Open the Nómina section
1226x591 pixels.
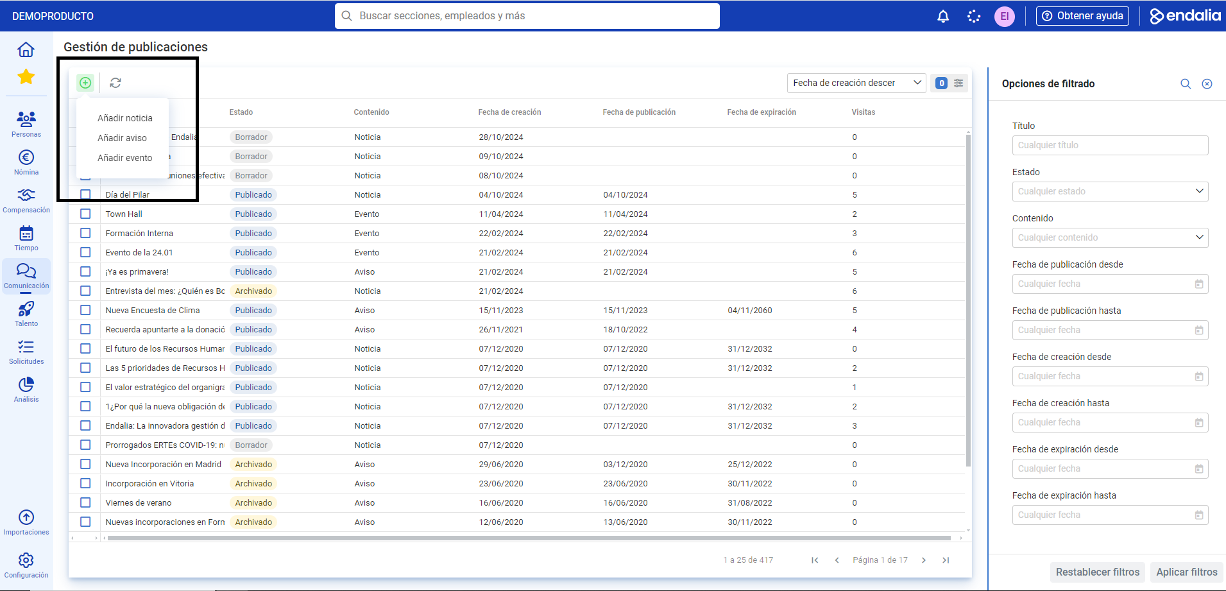tap(26, 162)
